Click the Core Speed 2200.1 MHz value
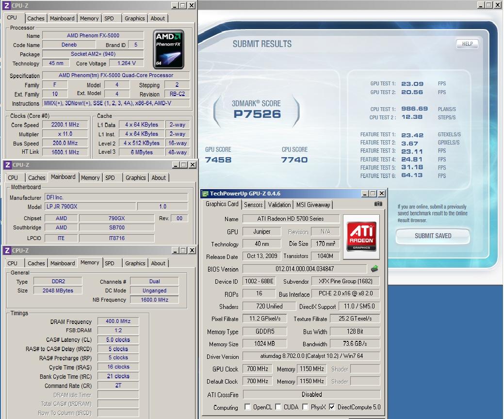The height and width of the screenshot is (419, 504). 65,125
